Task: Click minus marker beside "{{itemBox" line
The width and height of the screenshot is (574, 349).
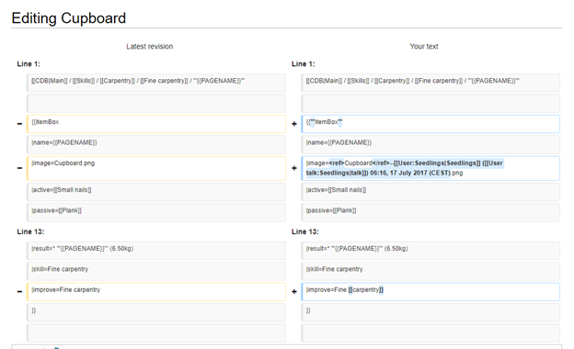Action: tap(19, 124)
